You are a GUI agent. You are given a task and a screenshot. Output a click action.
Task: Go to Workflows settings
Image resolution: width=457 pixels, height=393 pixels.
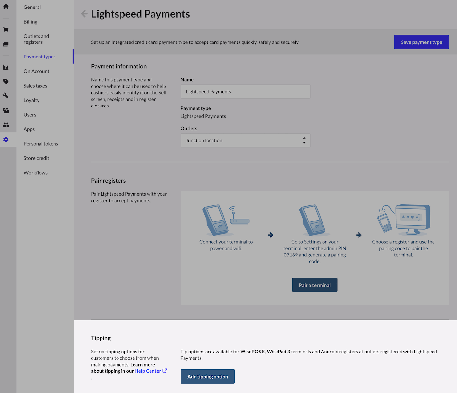point(36,173)
